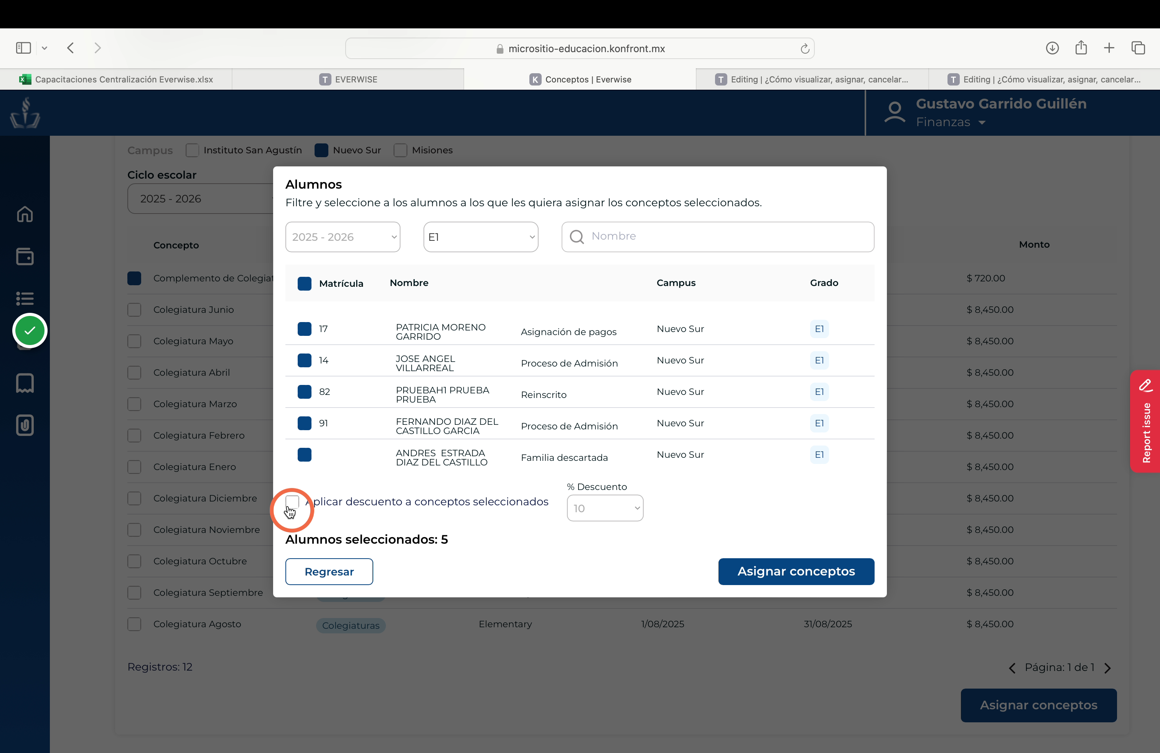
Task: Open the bookmark icon in left sidebar
Action: (25, 383)
